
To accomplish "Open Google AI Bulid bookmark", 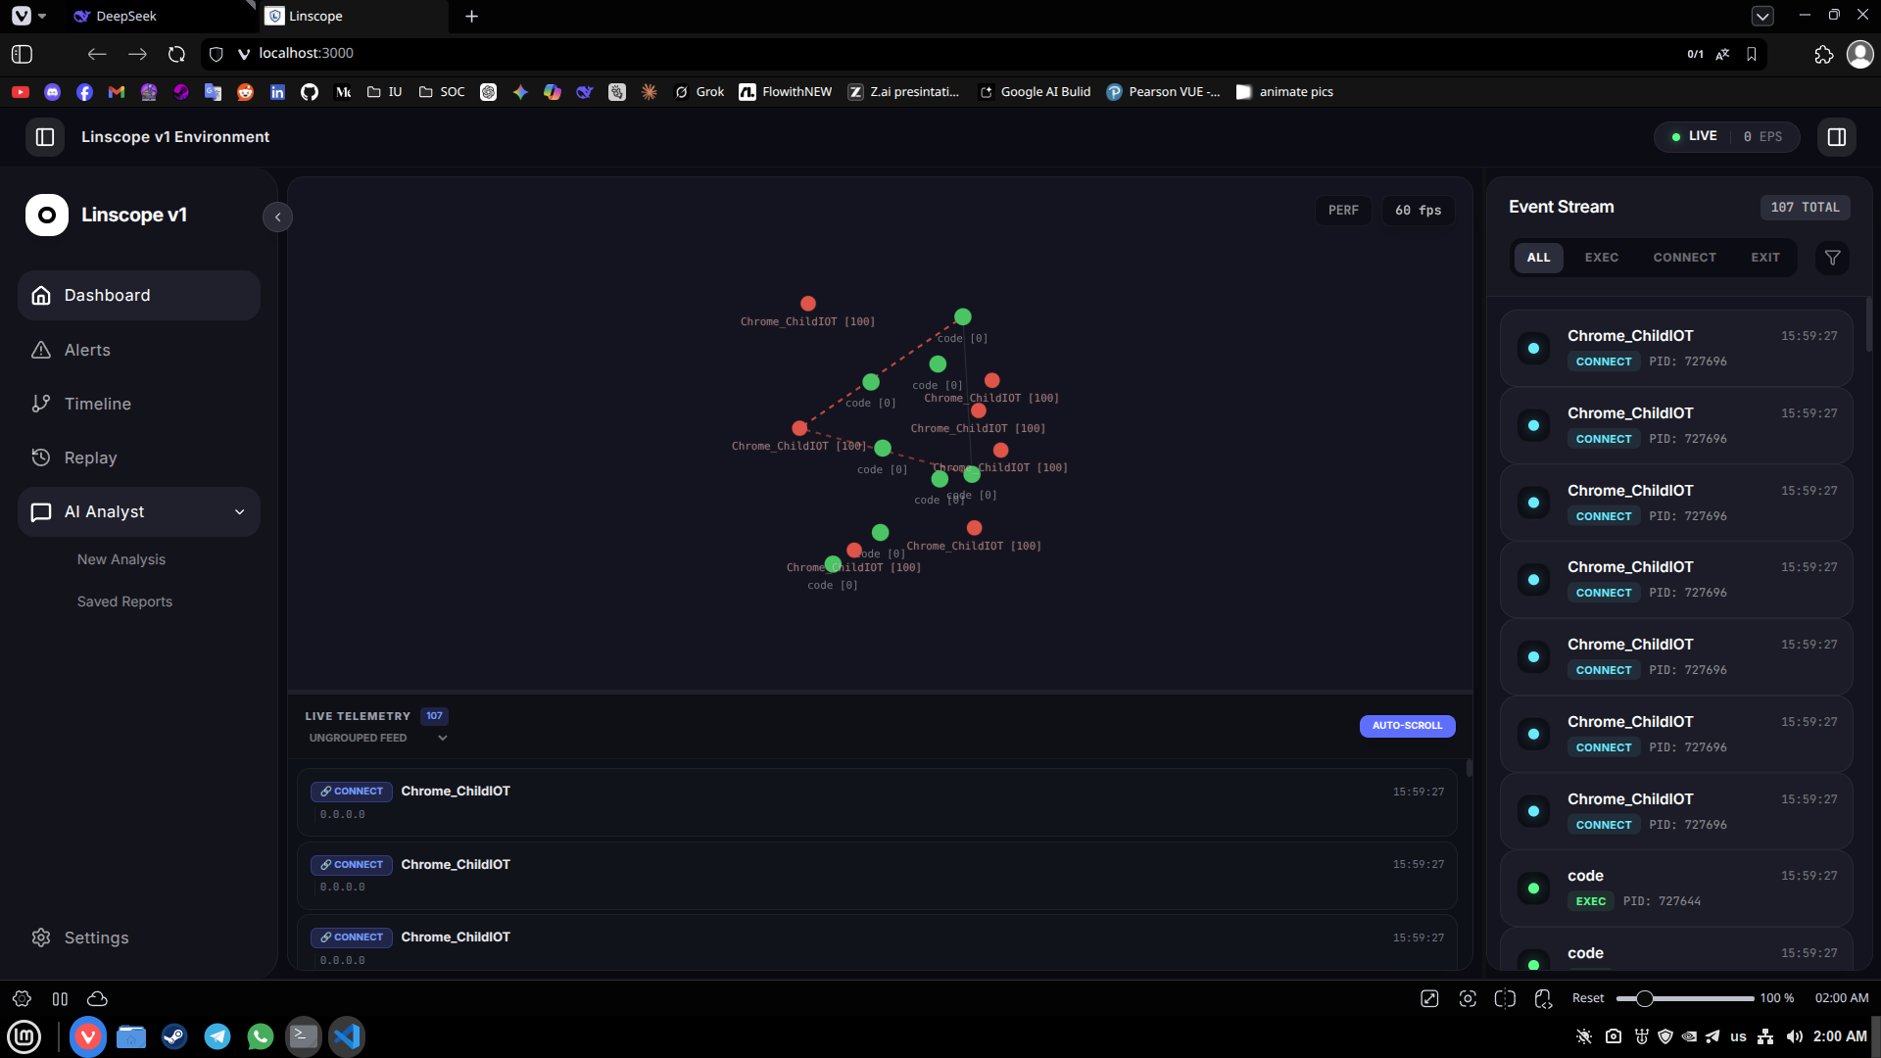I will 1035,92.
